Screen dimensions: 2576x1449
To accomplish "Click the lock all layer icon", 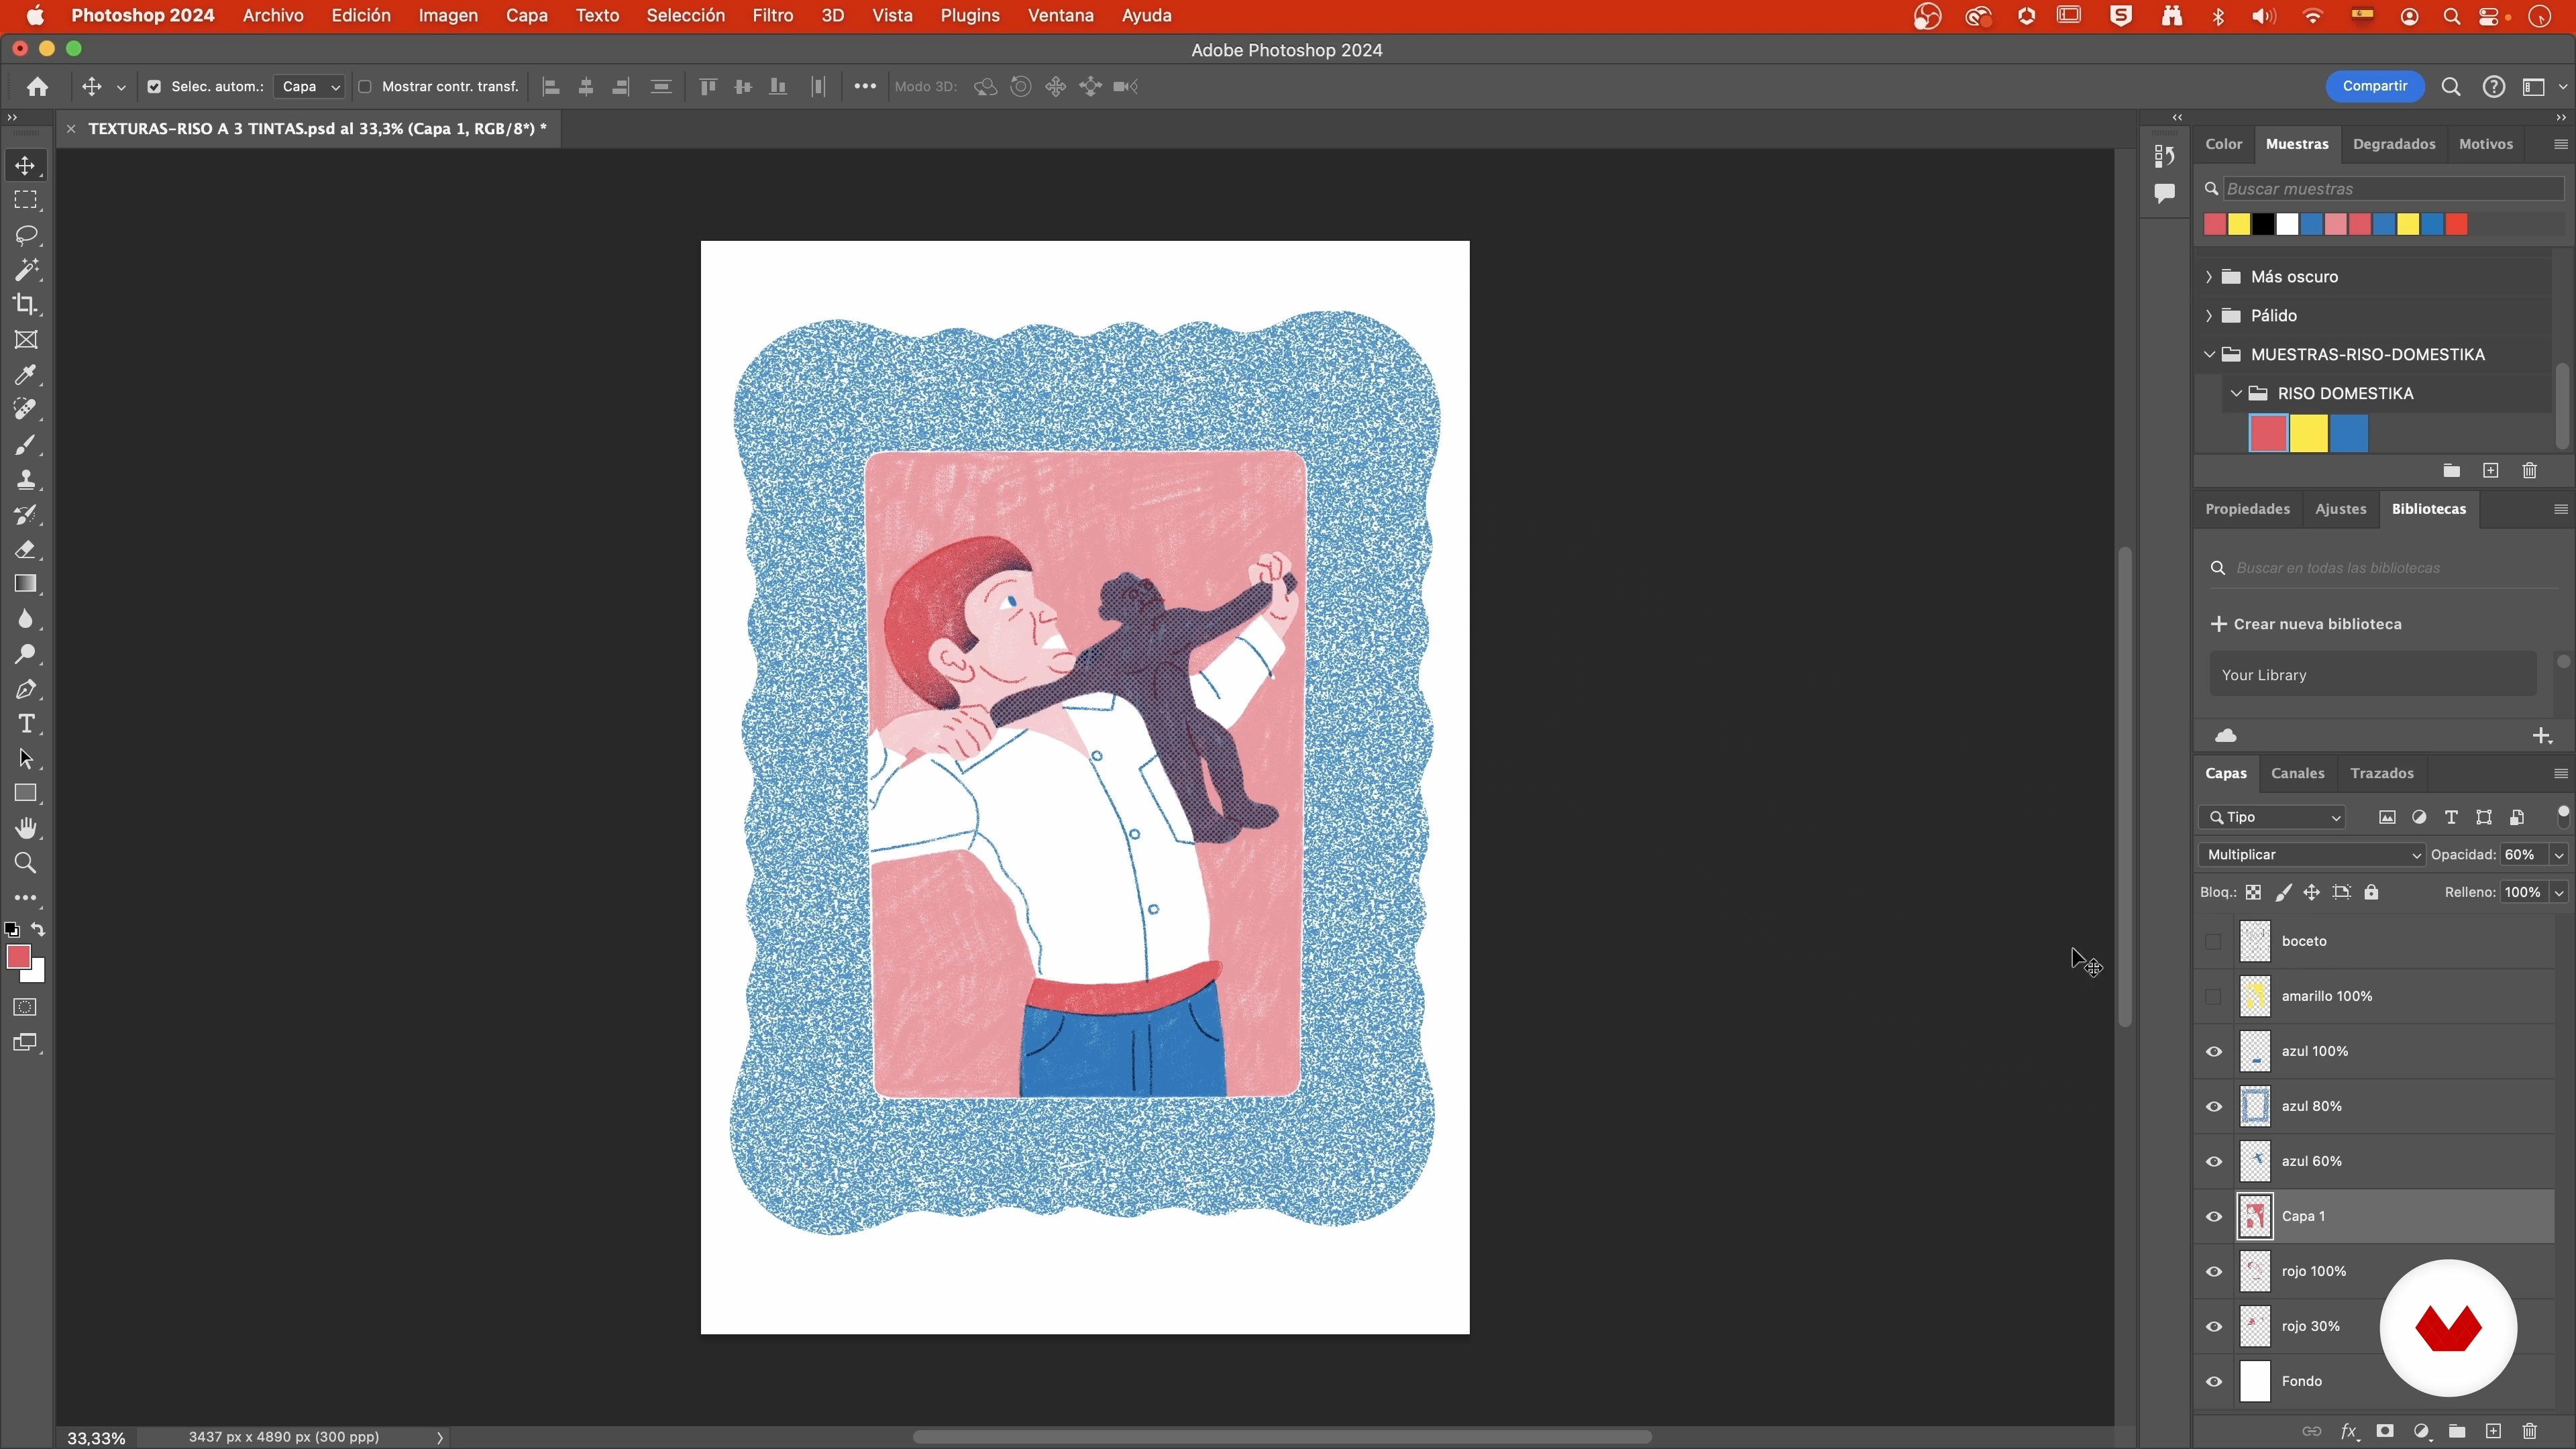I will [x=2371, y=892].
